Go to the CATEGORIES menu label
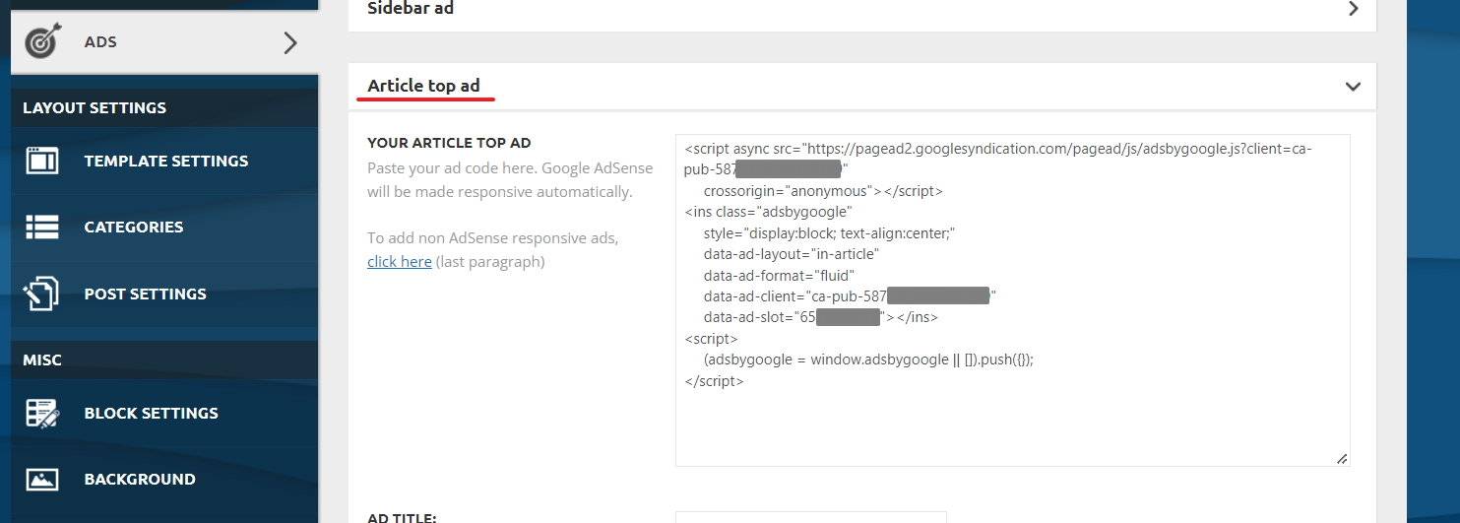1460x523 pixels. click(134, 227)
